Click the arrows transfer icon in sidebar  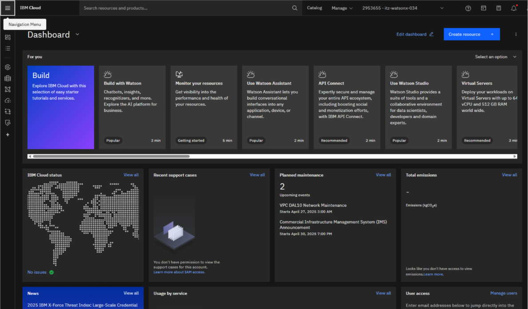coord(8,111)
